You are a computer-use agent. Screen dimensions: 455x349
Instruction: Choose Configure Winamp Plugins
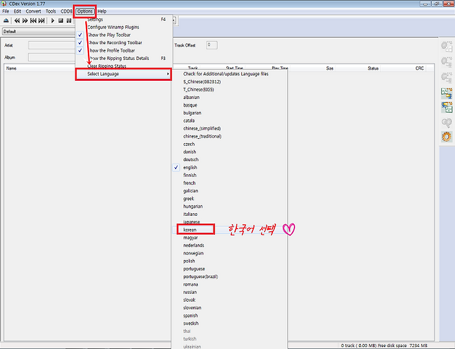pyautogui.click(x=124, y=27)
